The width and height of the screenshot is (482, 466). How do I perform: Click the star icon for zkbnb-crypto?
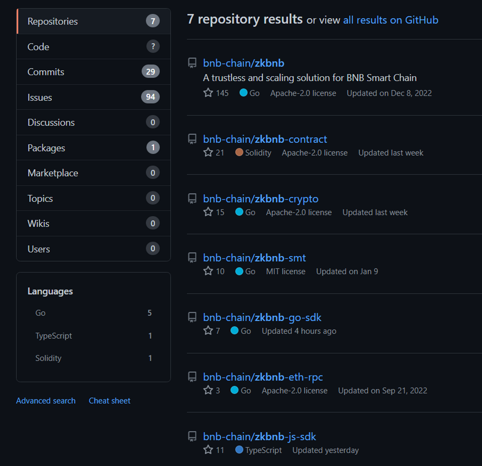(208, 212)
